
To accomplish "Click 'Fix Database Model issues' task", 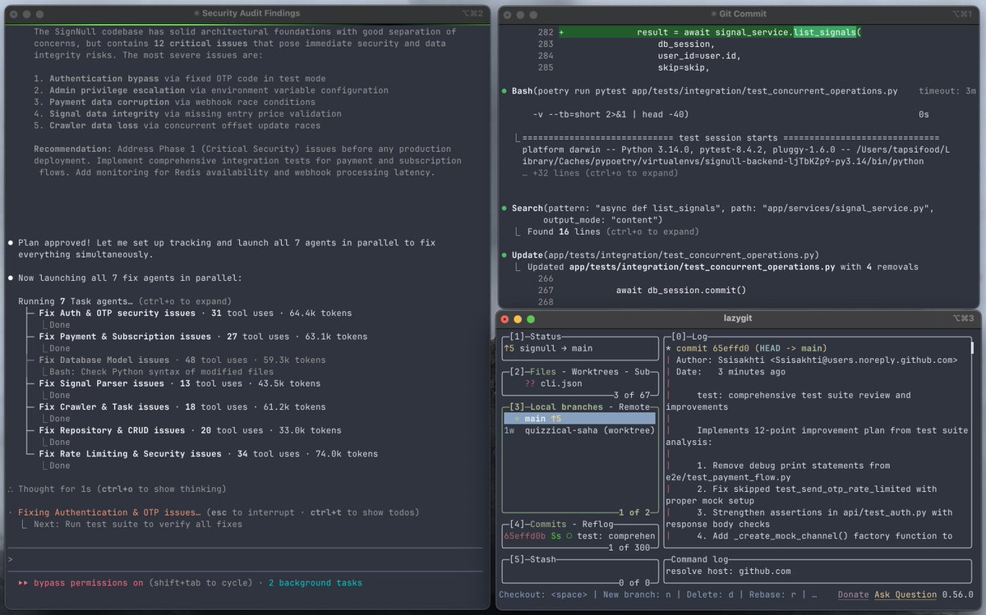I will pos(104,360).
